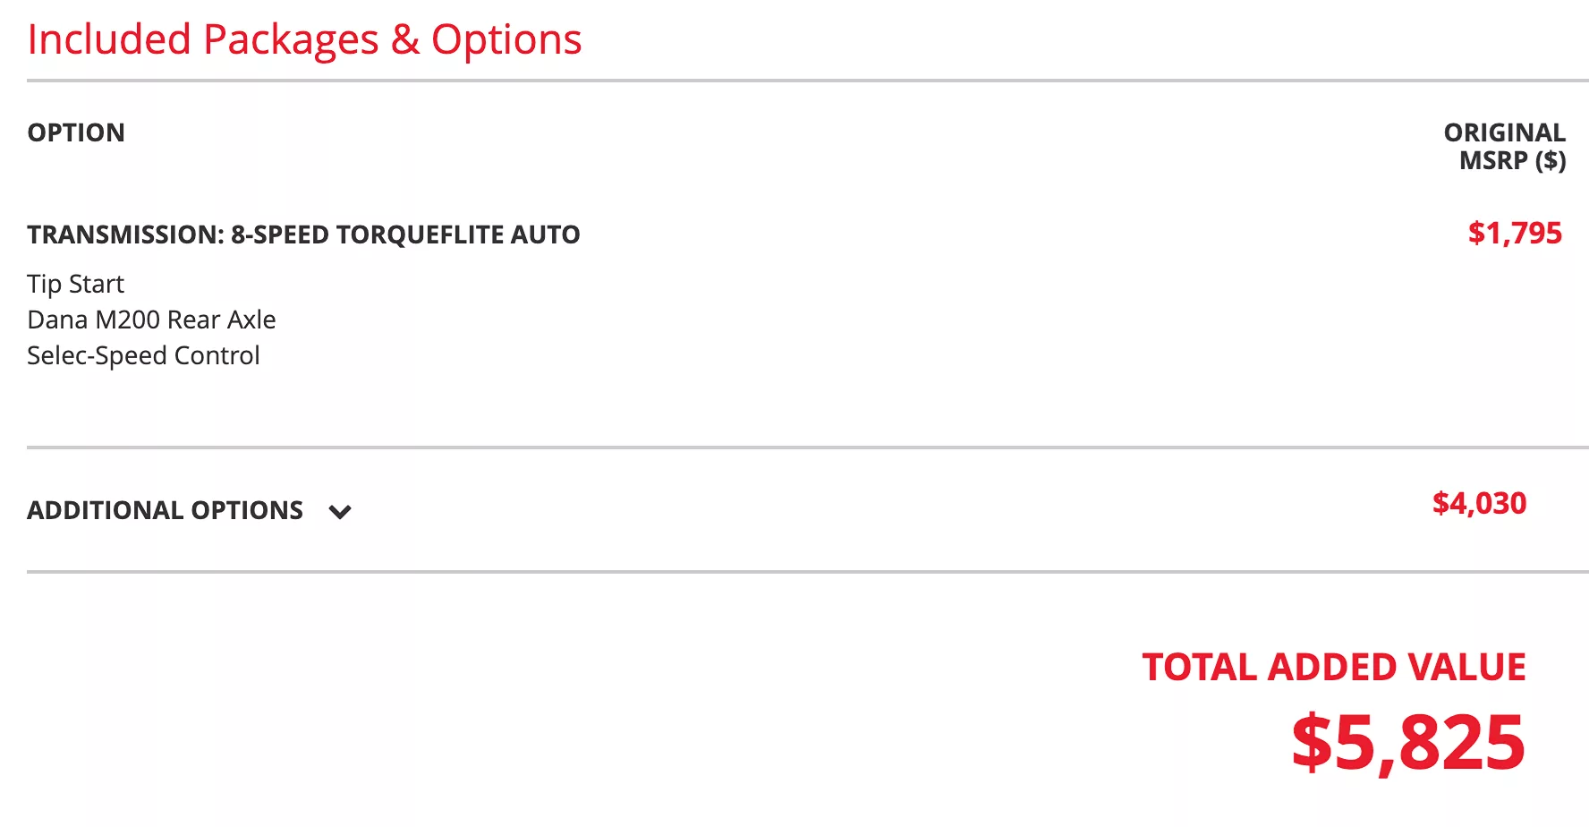Viewport: 1589px width, 827px height.
Task: Click the divider line below Additional Options
Action: coord(808,571)
